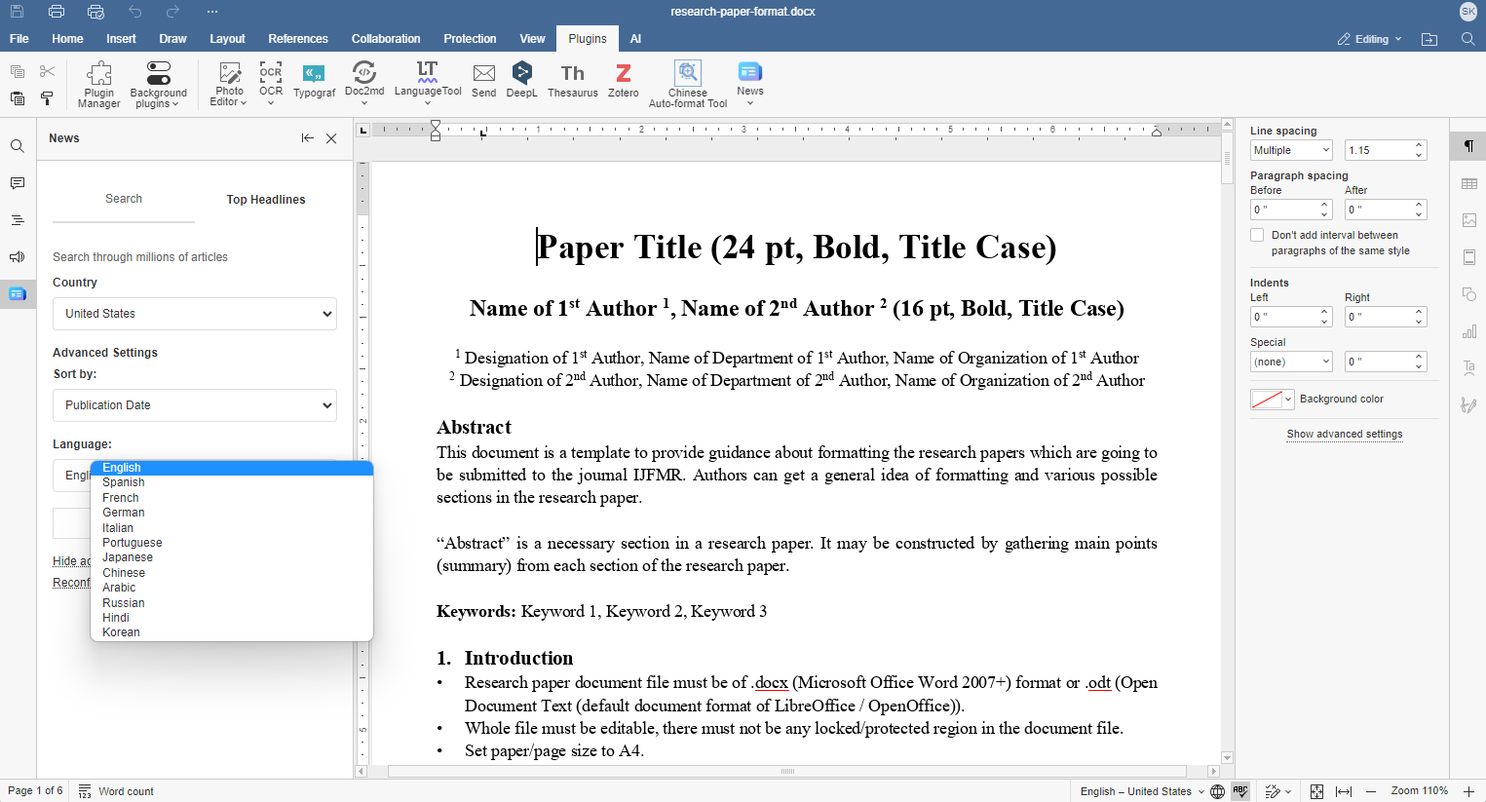This screenshot has width=1486, height=802.
Task: Select Japanese in the language list
Action: [128, 556]
